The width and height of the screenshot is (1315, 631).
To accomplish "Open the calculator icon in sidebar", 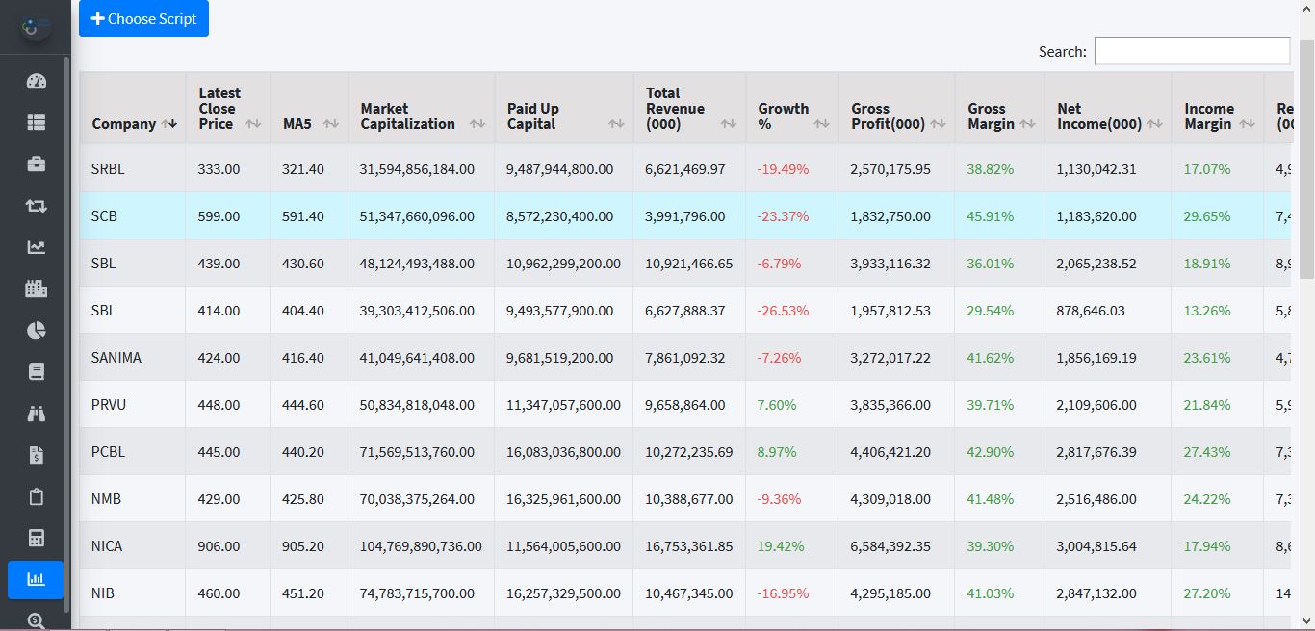I will 36,538.
